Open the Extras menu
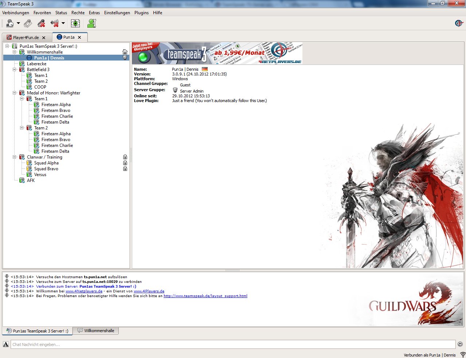This screenshot has width=466, height=358. 94,13
